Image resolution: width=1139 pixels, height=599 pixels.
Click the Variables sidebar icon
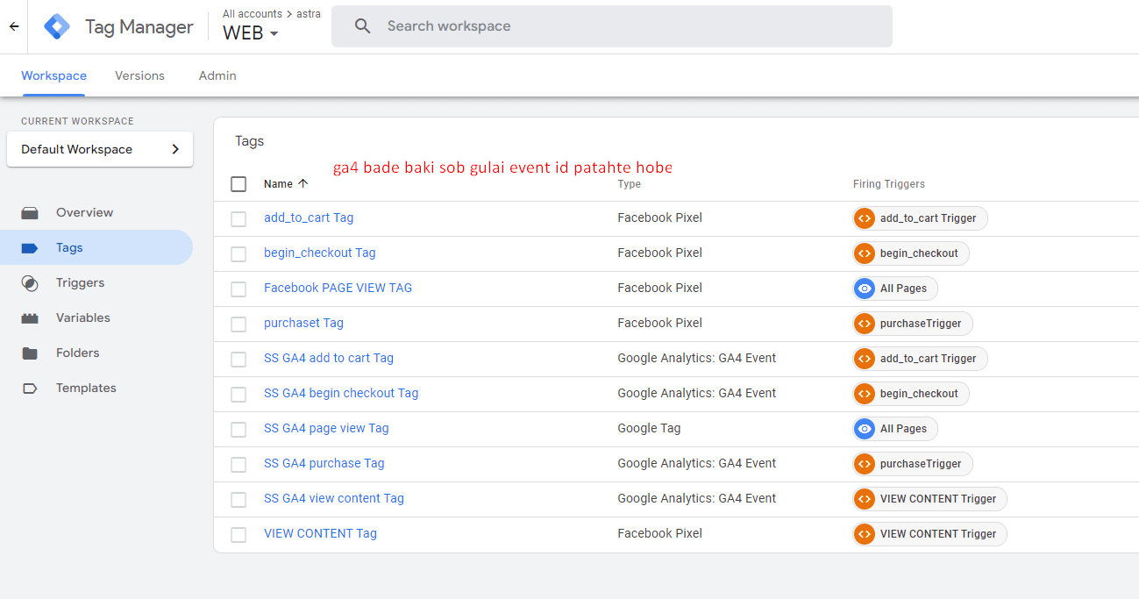(x=30, y=318)
